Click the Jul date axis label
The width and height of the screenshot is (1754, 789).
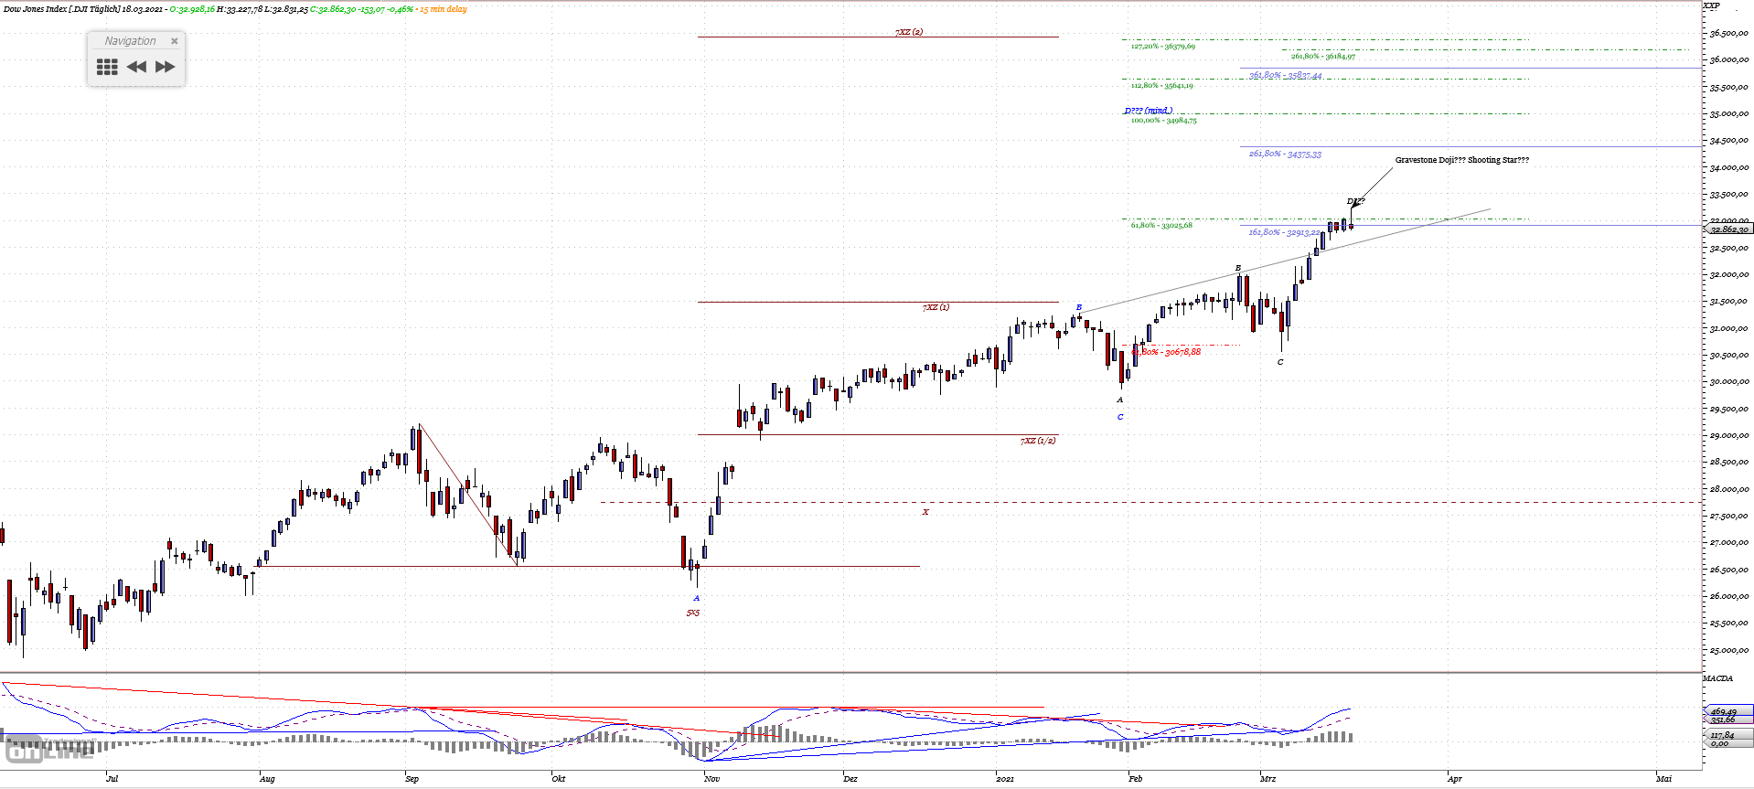[x=112, y=779]
